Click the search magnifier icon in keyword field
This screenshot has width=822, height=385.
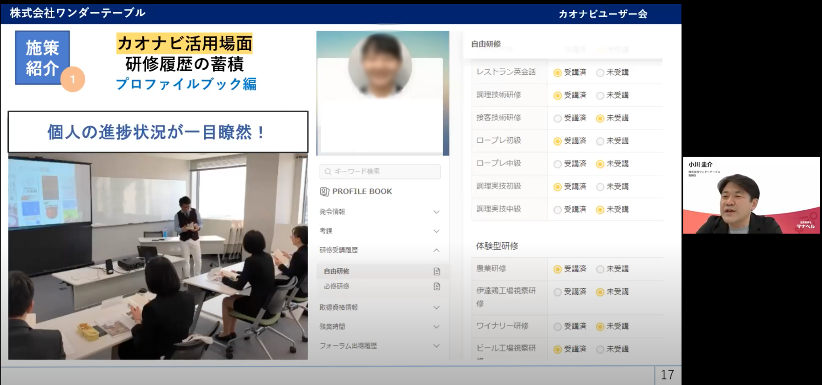click(x=328, y=172)
